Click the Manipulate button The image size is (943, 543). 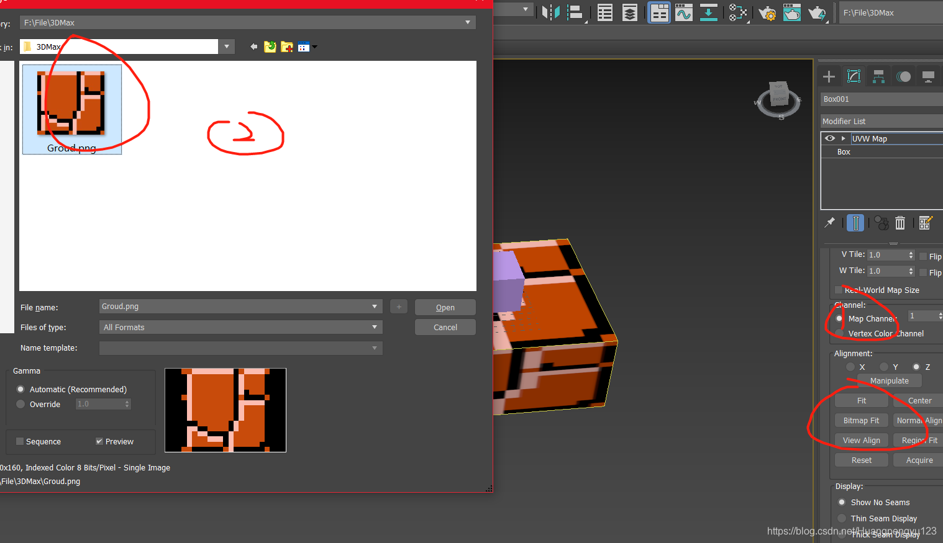[x=890, y=380]
